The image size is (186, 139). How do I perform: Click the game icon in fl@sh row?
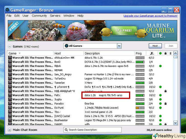[10, 66]
